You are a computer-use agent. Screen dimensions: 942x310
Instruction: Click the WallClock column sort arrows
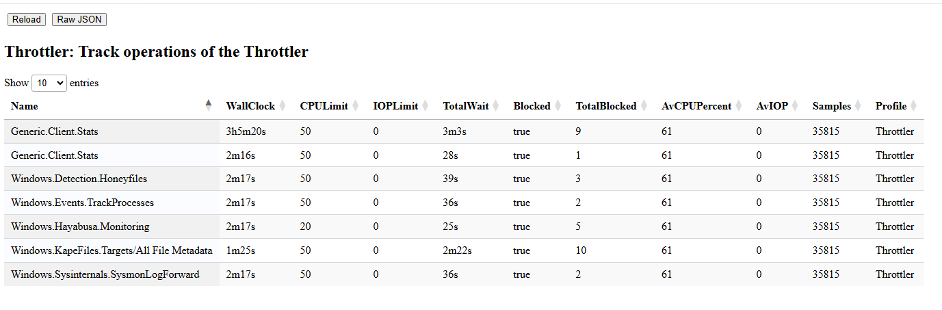pyautogui.click(x=283, y=106)
